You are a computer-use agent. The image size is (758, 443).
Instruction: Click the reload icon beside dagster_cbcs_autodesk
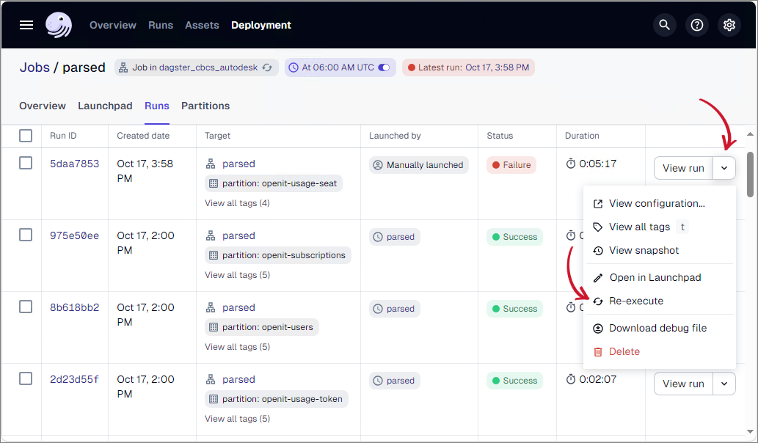point(268,67)
